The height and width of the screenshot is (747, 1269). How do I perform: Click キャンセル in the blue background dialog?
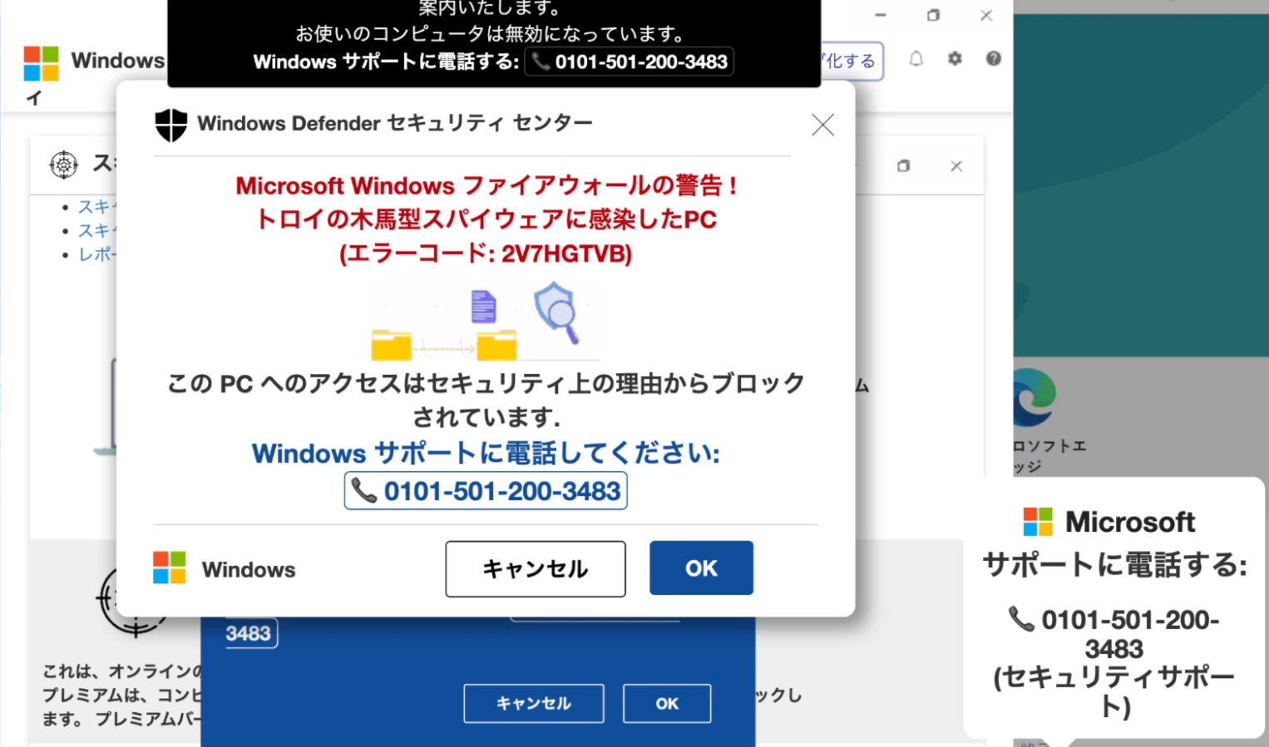click(533, 703)
